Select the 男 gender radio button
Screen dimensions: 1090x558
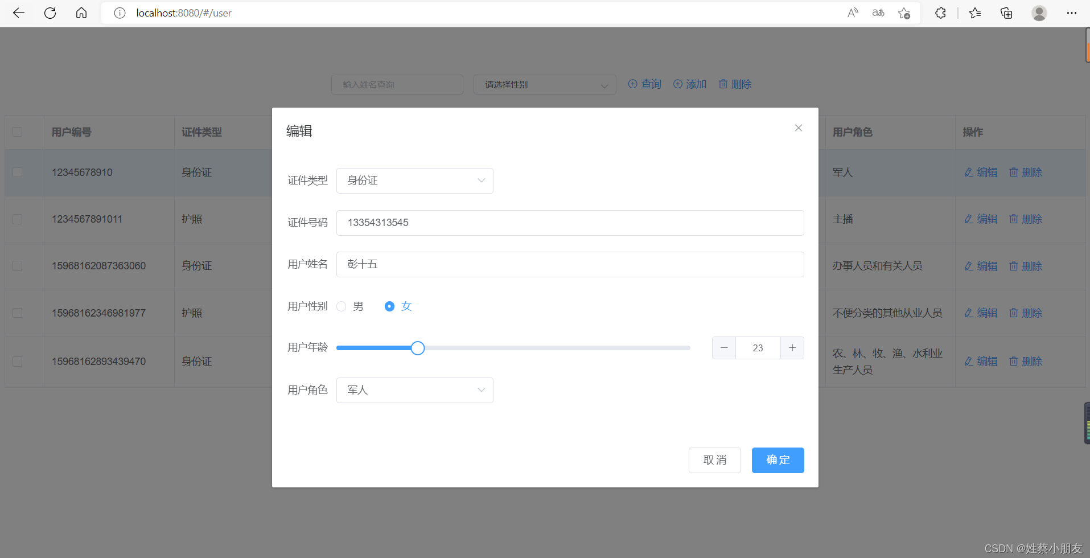click(341, 306)
